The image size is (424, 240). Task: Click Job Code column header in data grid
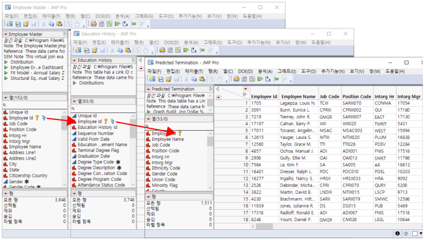329,96
